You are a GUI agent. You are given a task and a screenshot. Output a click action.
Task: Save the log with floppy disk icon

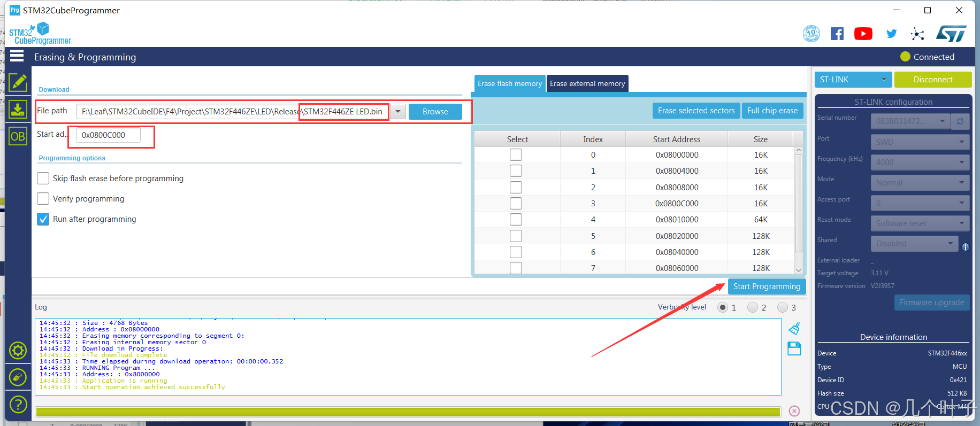(794, 348)
